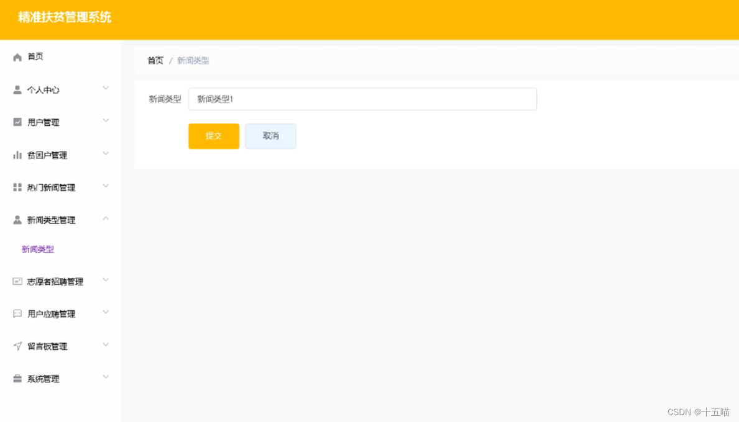Viewport: 739px width, 422px height.
Task: Click the 新闻类型 breadcrumb entry
Action: coord(193,60)
